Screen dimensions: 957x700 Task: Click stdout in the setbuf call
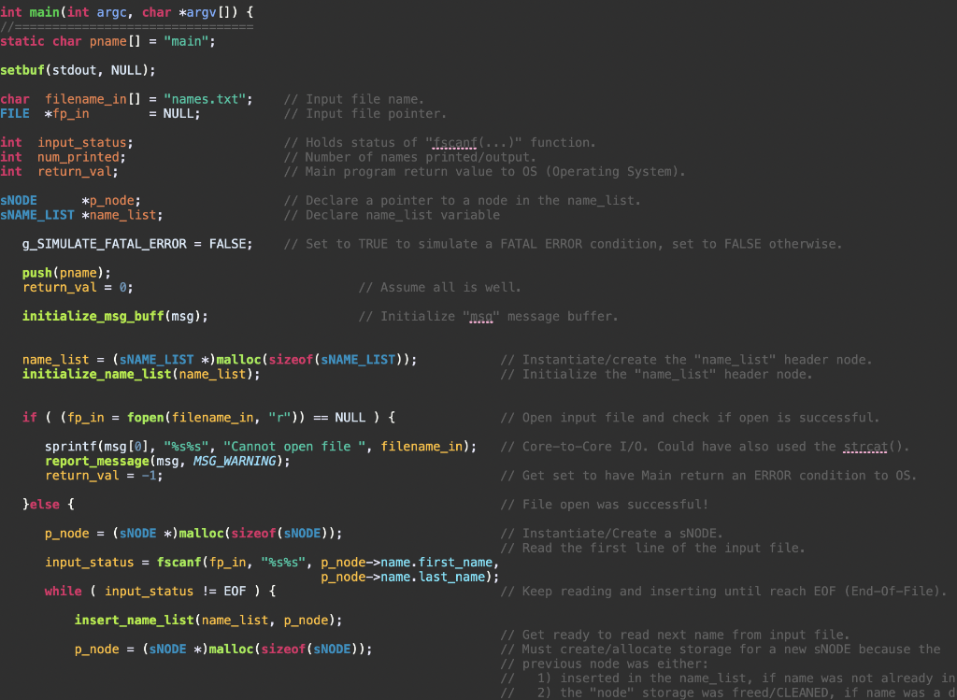75,70
